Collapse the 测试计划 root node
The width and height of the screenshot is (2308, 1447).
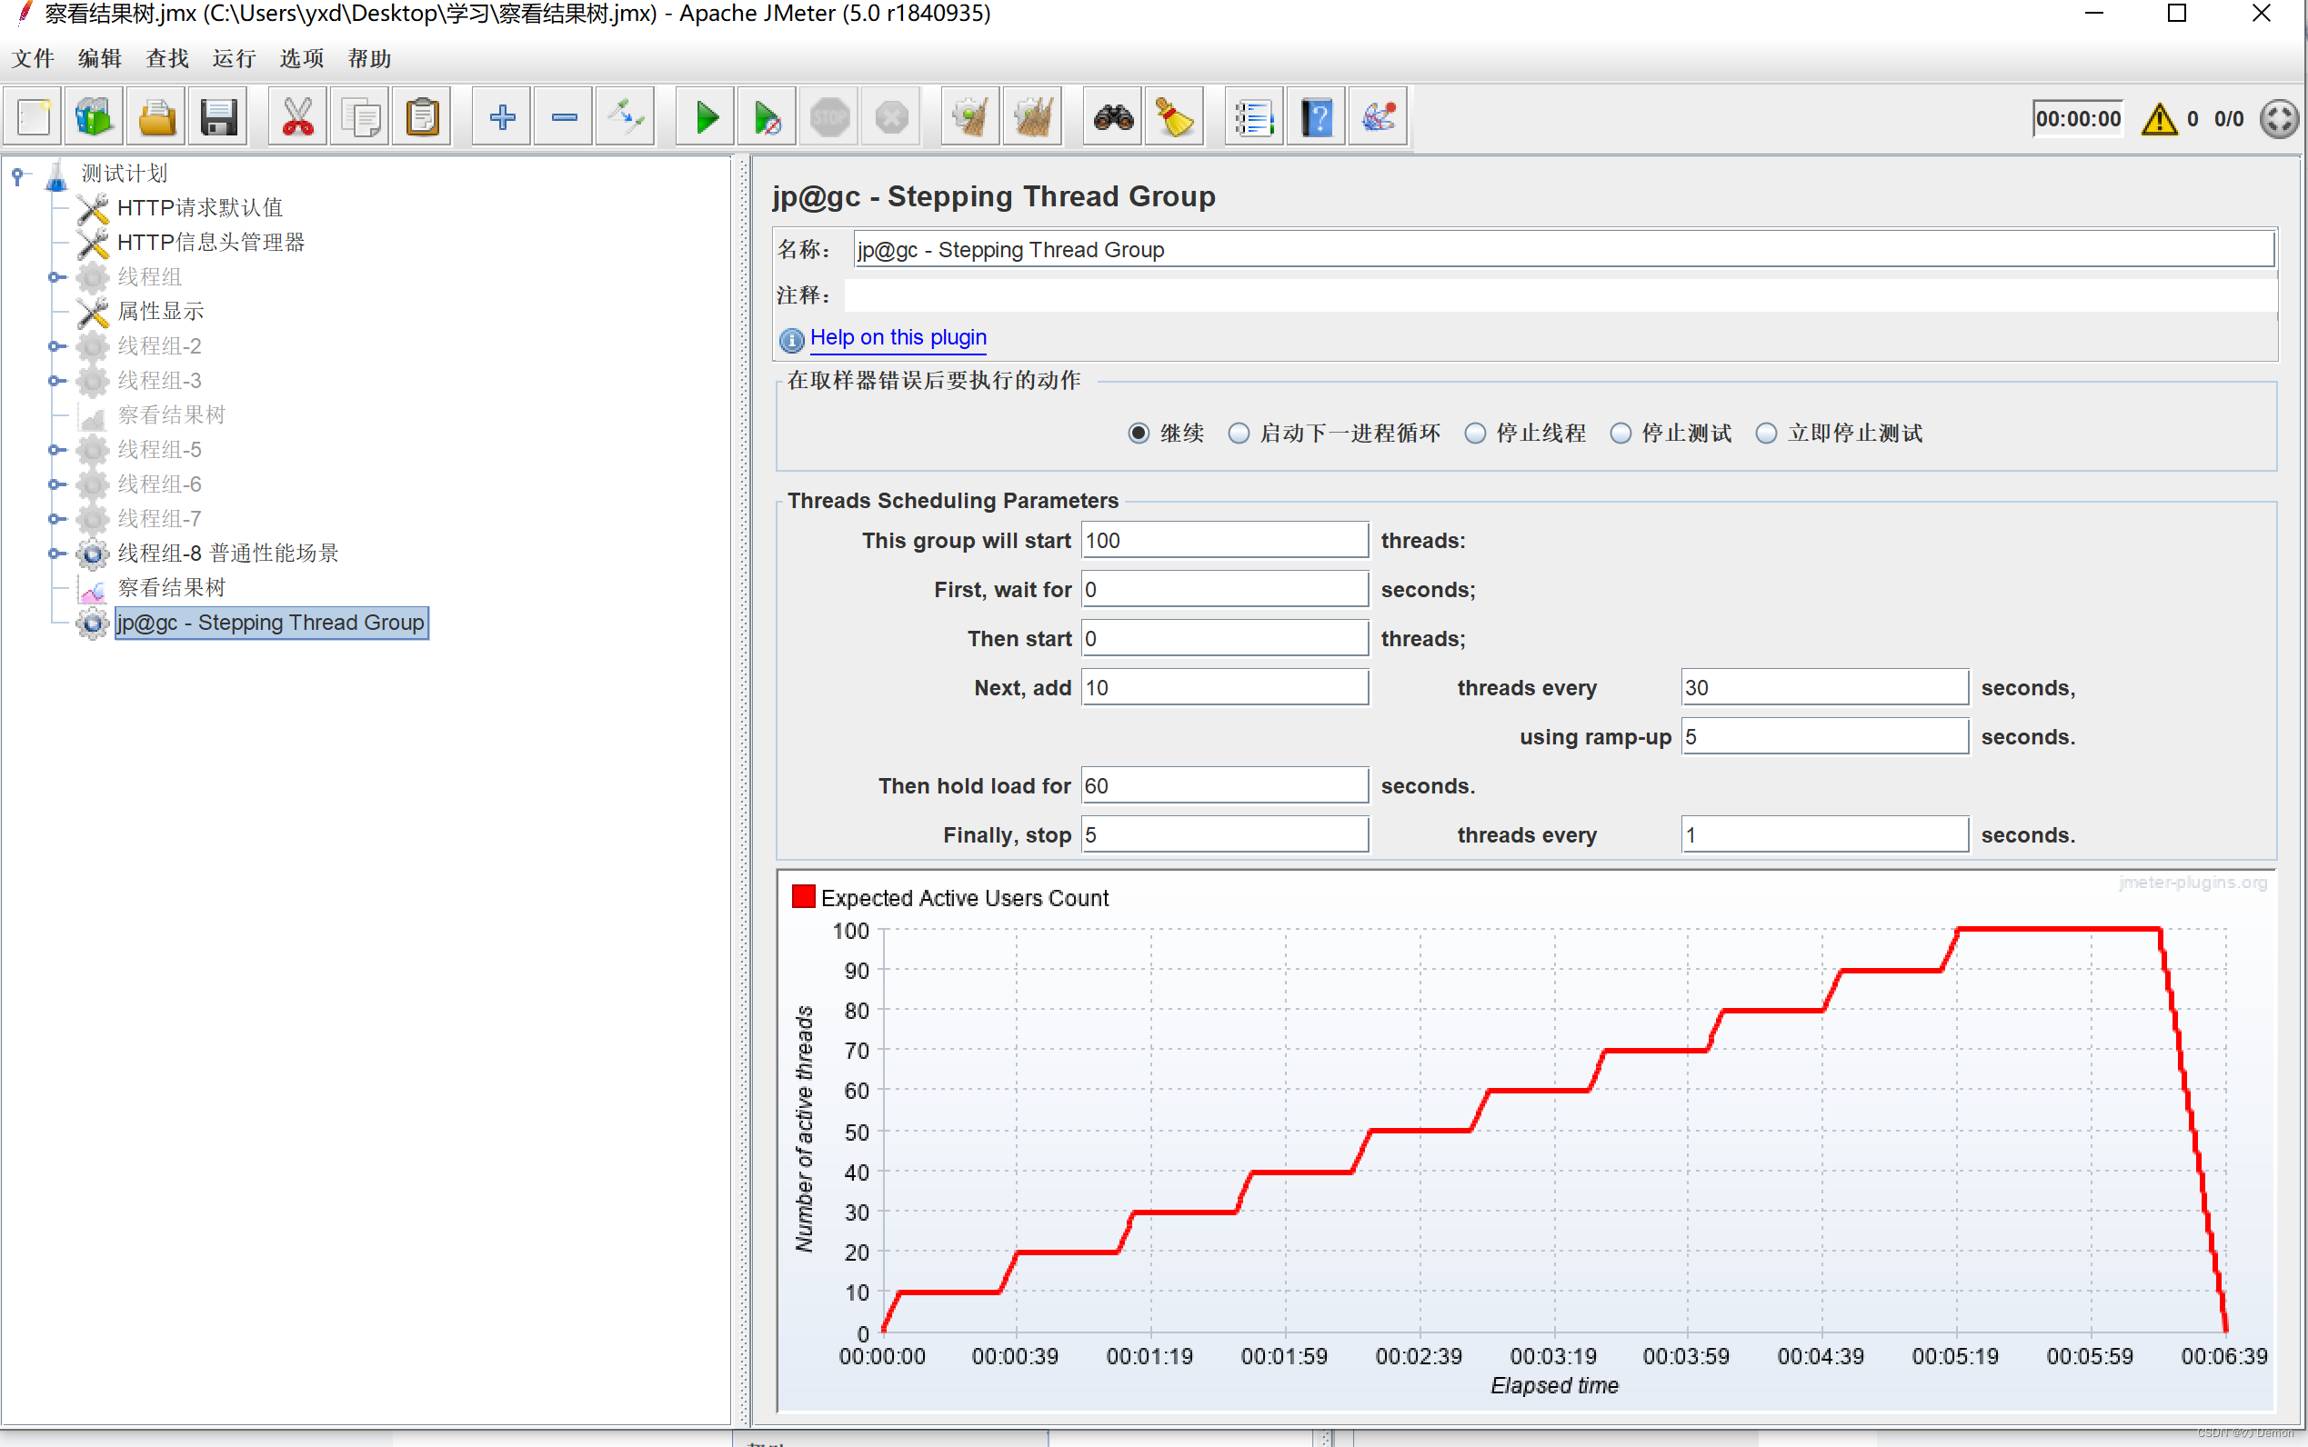(x=17, y=175)
